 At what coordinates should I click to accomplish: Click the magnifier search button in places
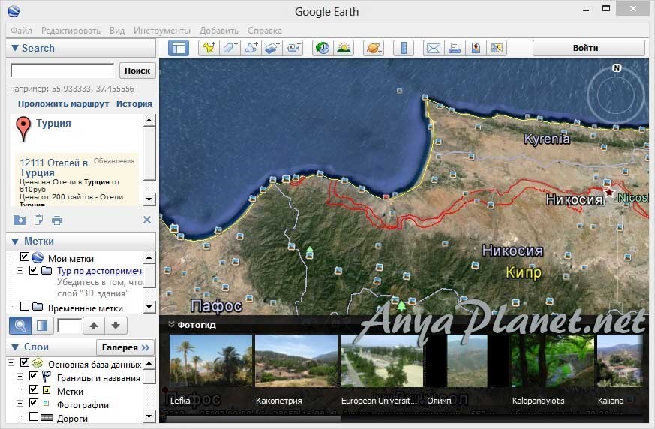20,325
